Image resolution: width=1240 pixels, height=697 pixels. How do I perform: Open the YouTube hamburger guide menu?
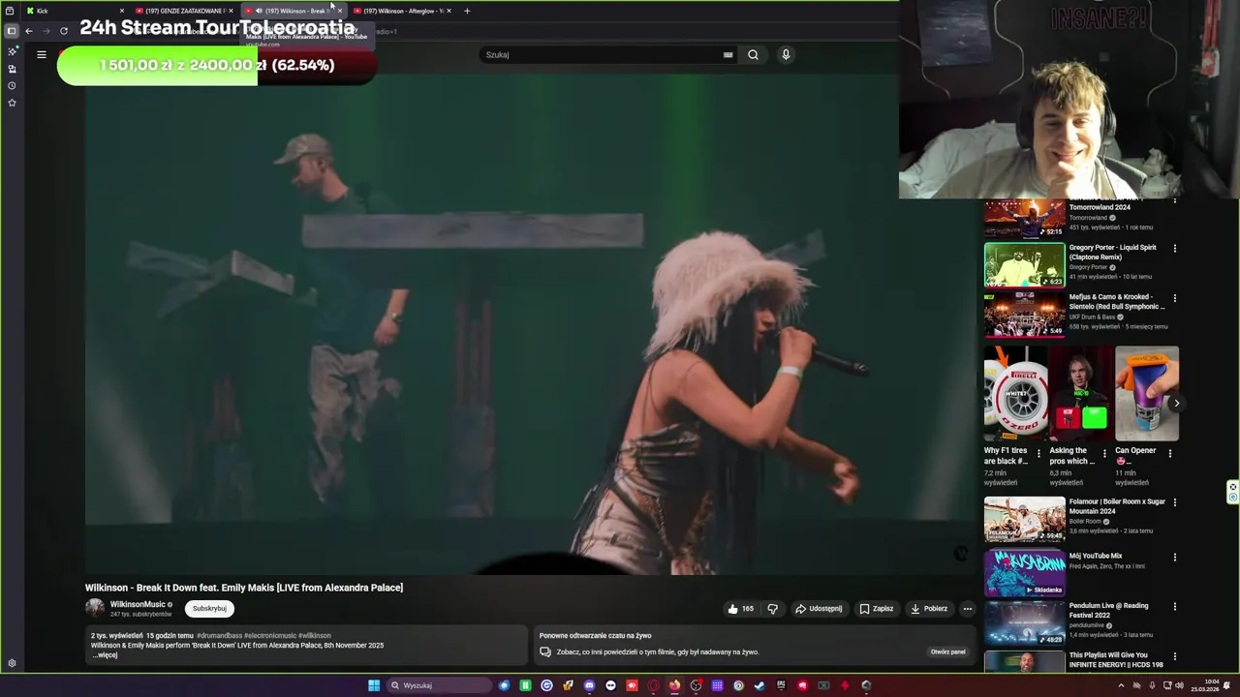click(42, 54)
